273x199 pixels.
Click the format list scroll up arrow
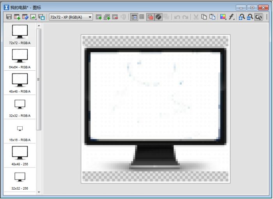(39, 26)
